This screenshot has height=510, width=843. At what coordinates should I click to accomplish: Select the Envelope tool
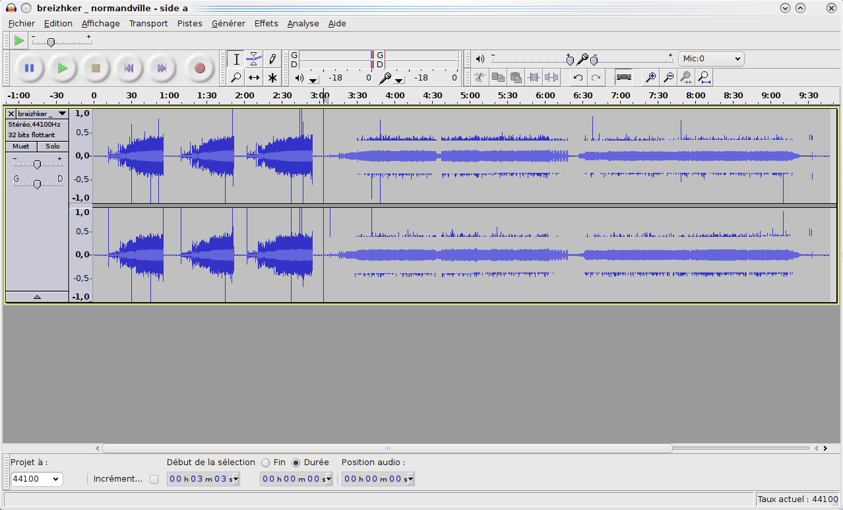click(254, 59)
